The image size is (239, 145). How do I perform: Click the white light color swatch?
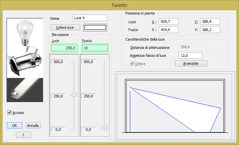(95, 28)
